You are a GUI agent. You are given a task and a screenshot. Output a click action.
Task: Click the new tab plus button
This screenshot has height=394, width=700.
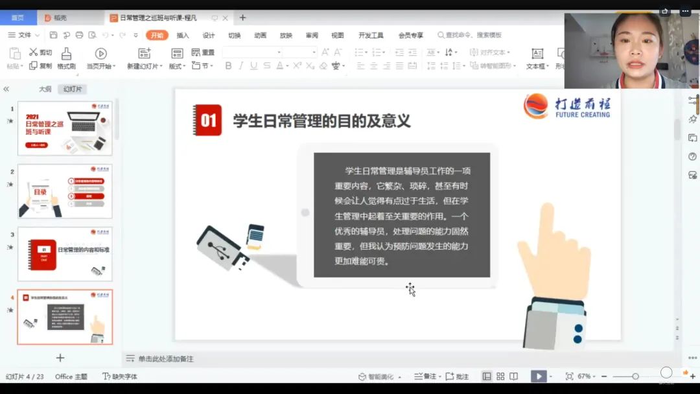(x=242, y=18)
